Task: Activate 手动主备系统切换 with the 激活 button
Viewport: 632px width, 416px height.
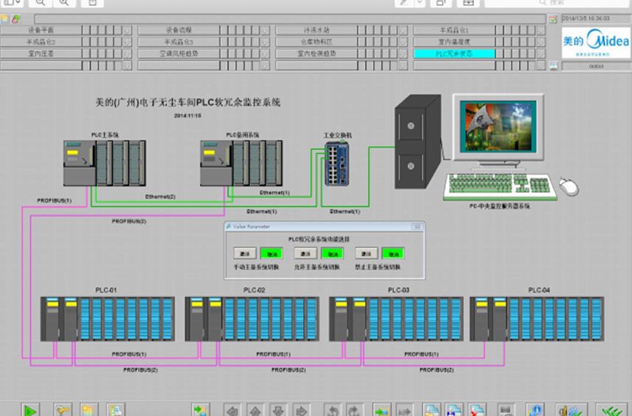Action: pyautogui.click(x=245, y=253)
